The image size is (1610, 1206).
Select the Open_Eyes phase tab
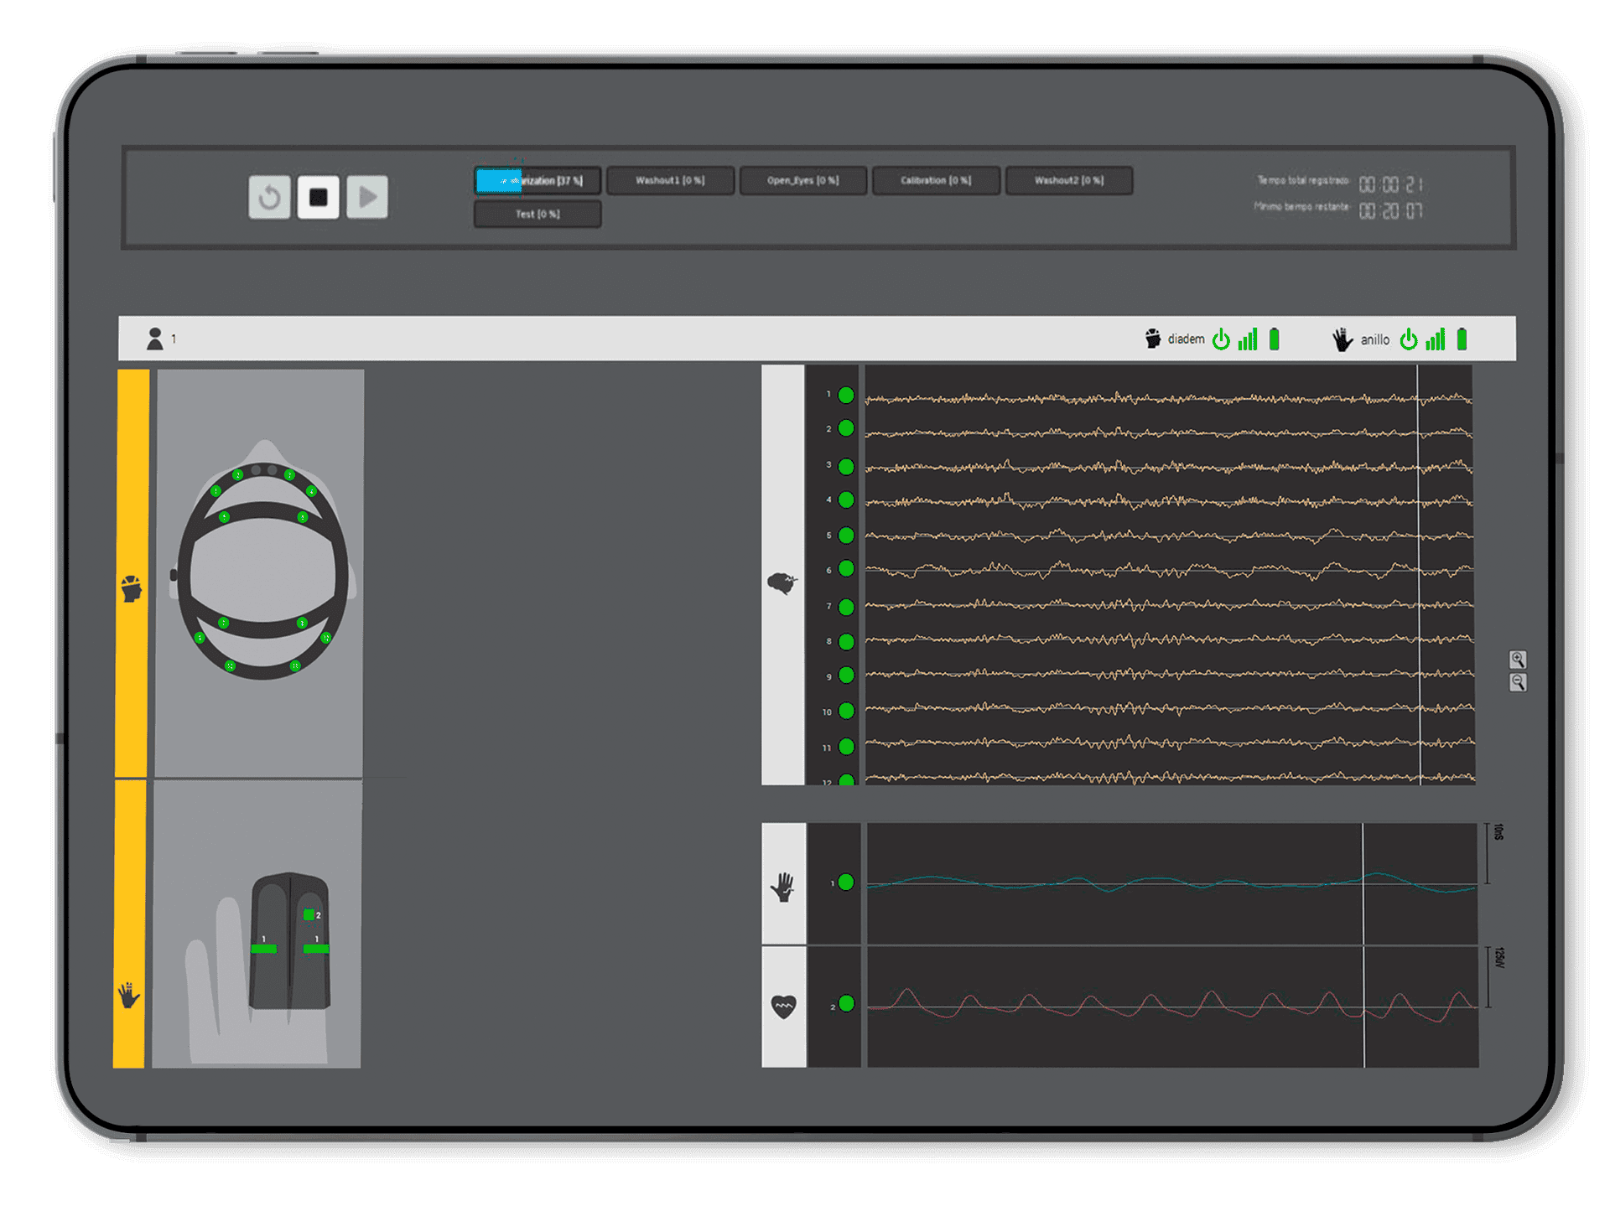(x=802, y=180)
